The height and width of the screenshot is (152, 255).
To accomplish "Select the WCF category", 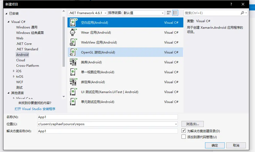I will coord(20,82).
